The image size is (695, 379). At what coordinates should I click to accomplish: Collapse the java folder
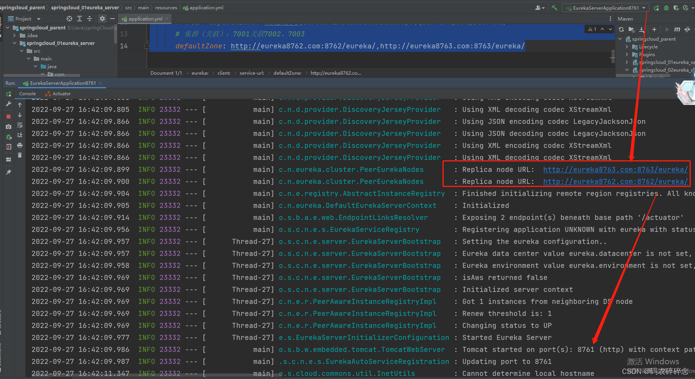pyautogui.click(x=36, y=67)
